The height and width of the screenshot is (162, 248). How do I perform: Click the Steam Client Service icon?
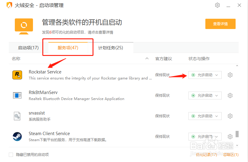(x=17, y=137)
